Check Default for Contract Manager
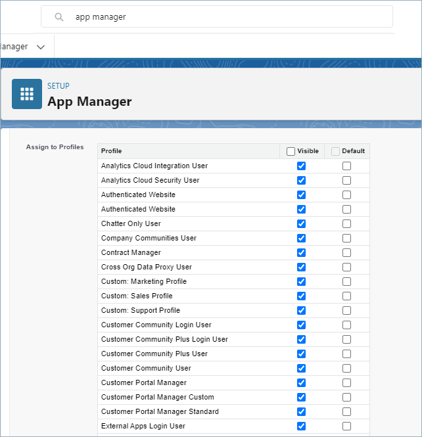This screenshot has width=422, height=437. tap(347, 253)
